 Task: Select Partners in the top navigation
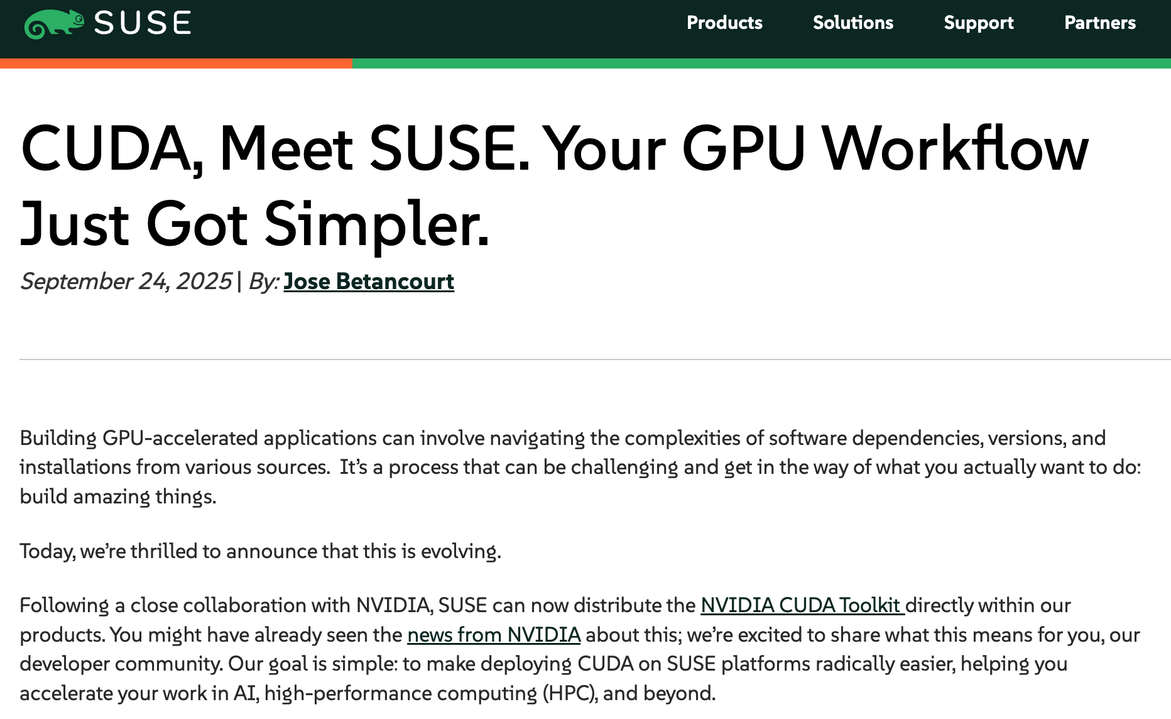[1099, 23]
